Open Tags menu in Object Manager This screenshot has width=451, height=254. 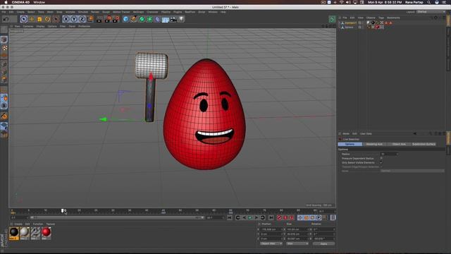381,18
